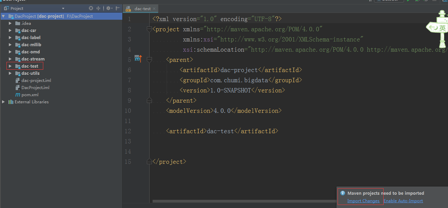This screenshot has width=448, height=208.
Task: Click the 英 input method indicator
Action: [442, 28]
